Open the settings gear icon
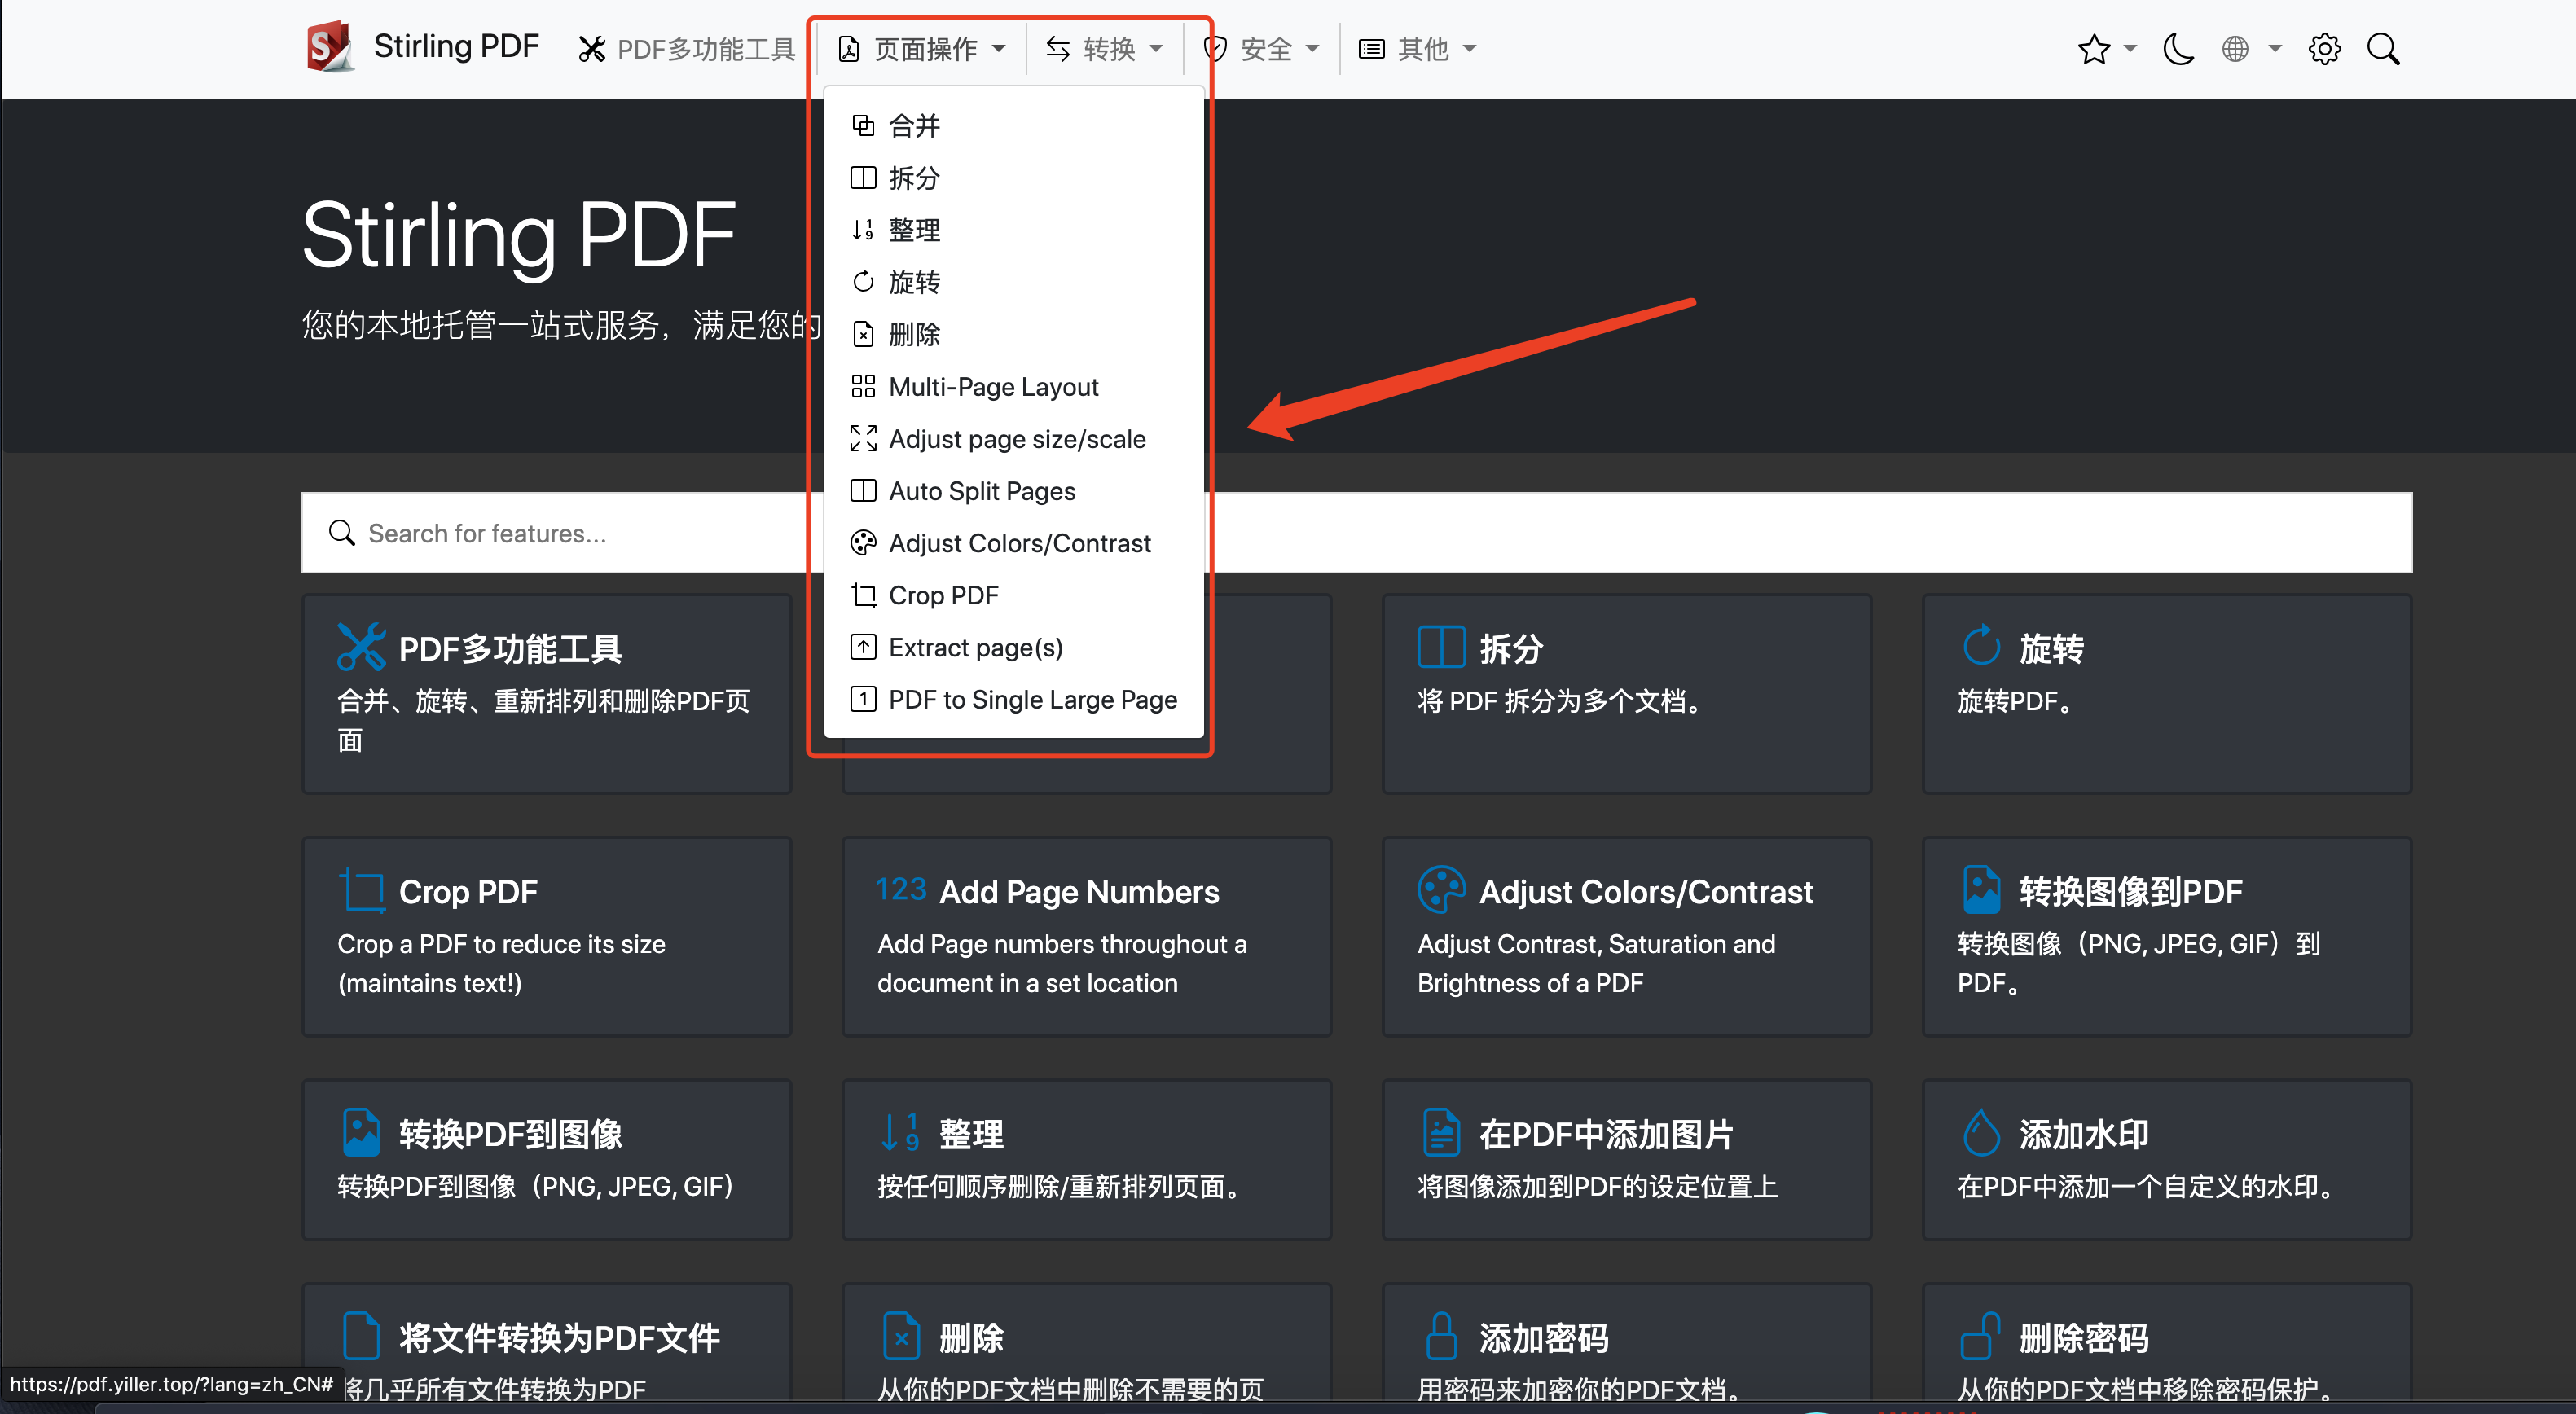 click(2324, 49)
